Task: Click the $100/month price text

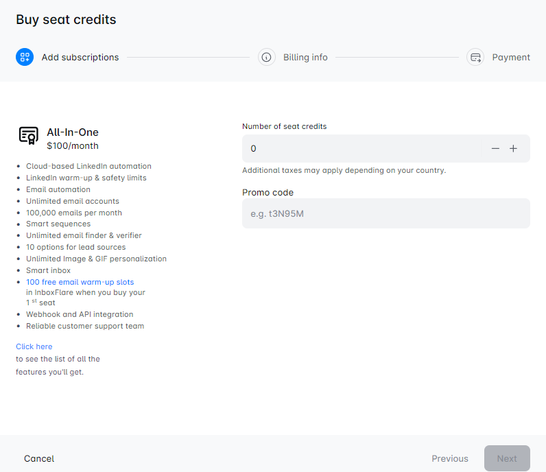Action: tap(73, 146)
